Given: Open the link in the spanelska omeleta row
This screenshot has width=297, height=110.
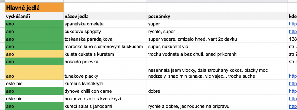Looking at the screenshot, I should tap(293, 24).
